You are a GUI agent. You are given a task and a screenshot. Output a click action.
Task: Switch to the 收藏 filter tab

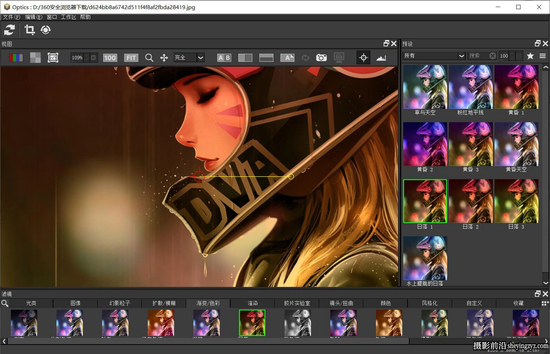519,303
